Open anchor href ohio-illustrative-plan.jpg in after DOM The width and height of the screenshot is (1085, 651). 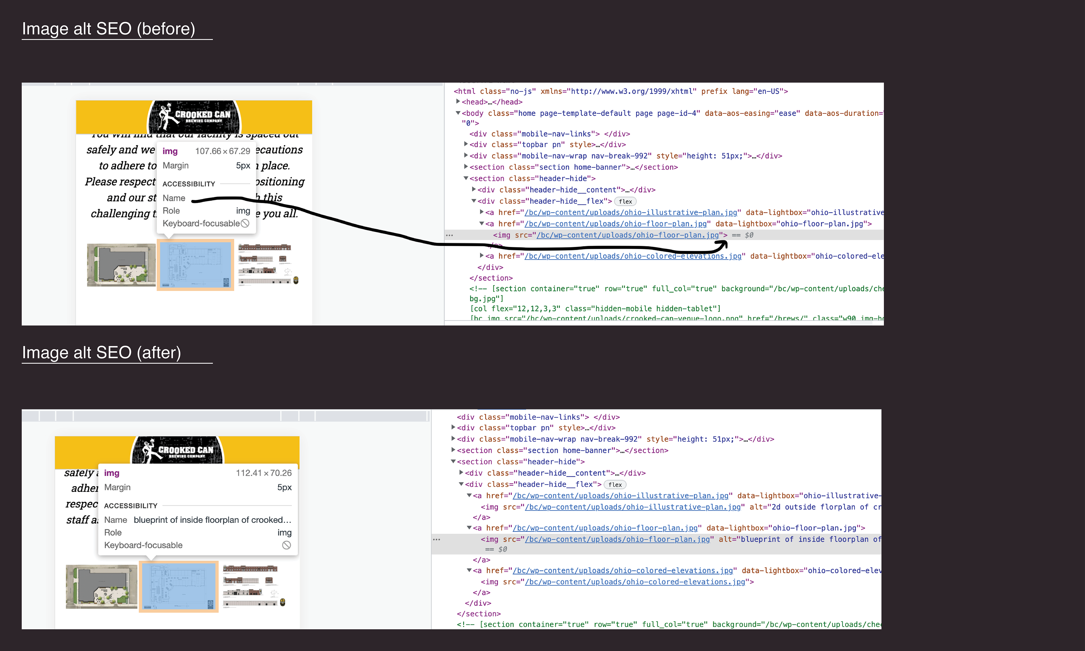[620, 496]
